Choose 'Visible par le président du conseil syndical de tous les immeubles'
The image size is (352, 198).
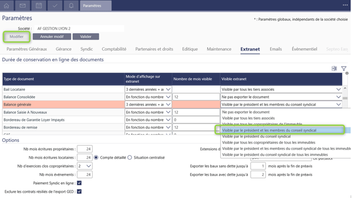[275, 155]
